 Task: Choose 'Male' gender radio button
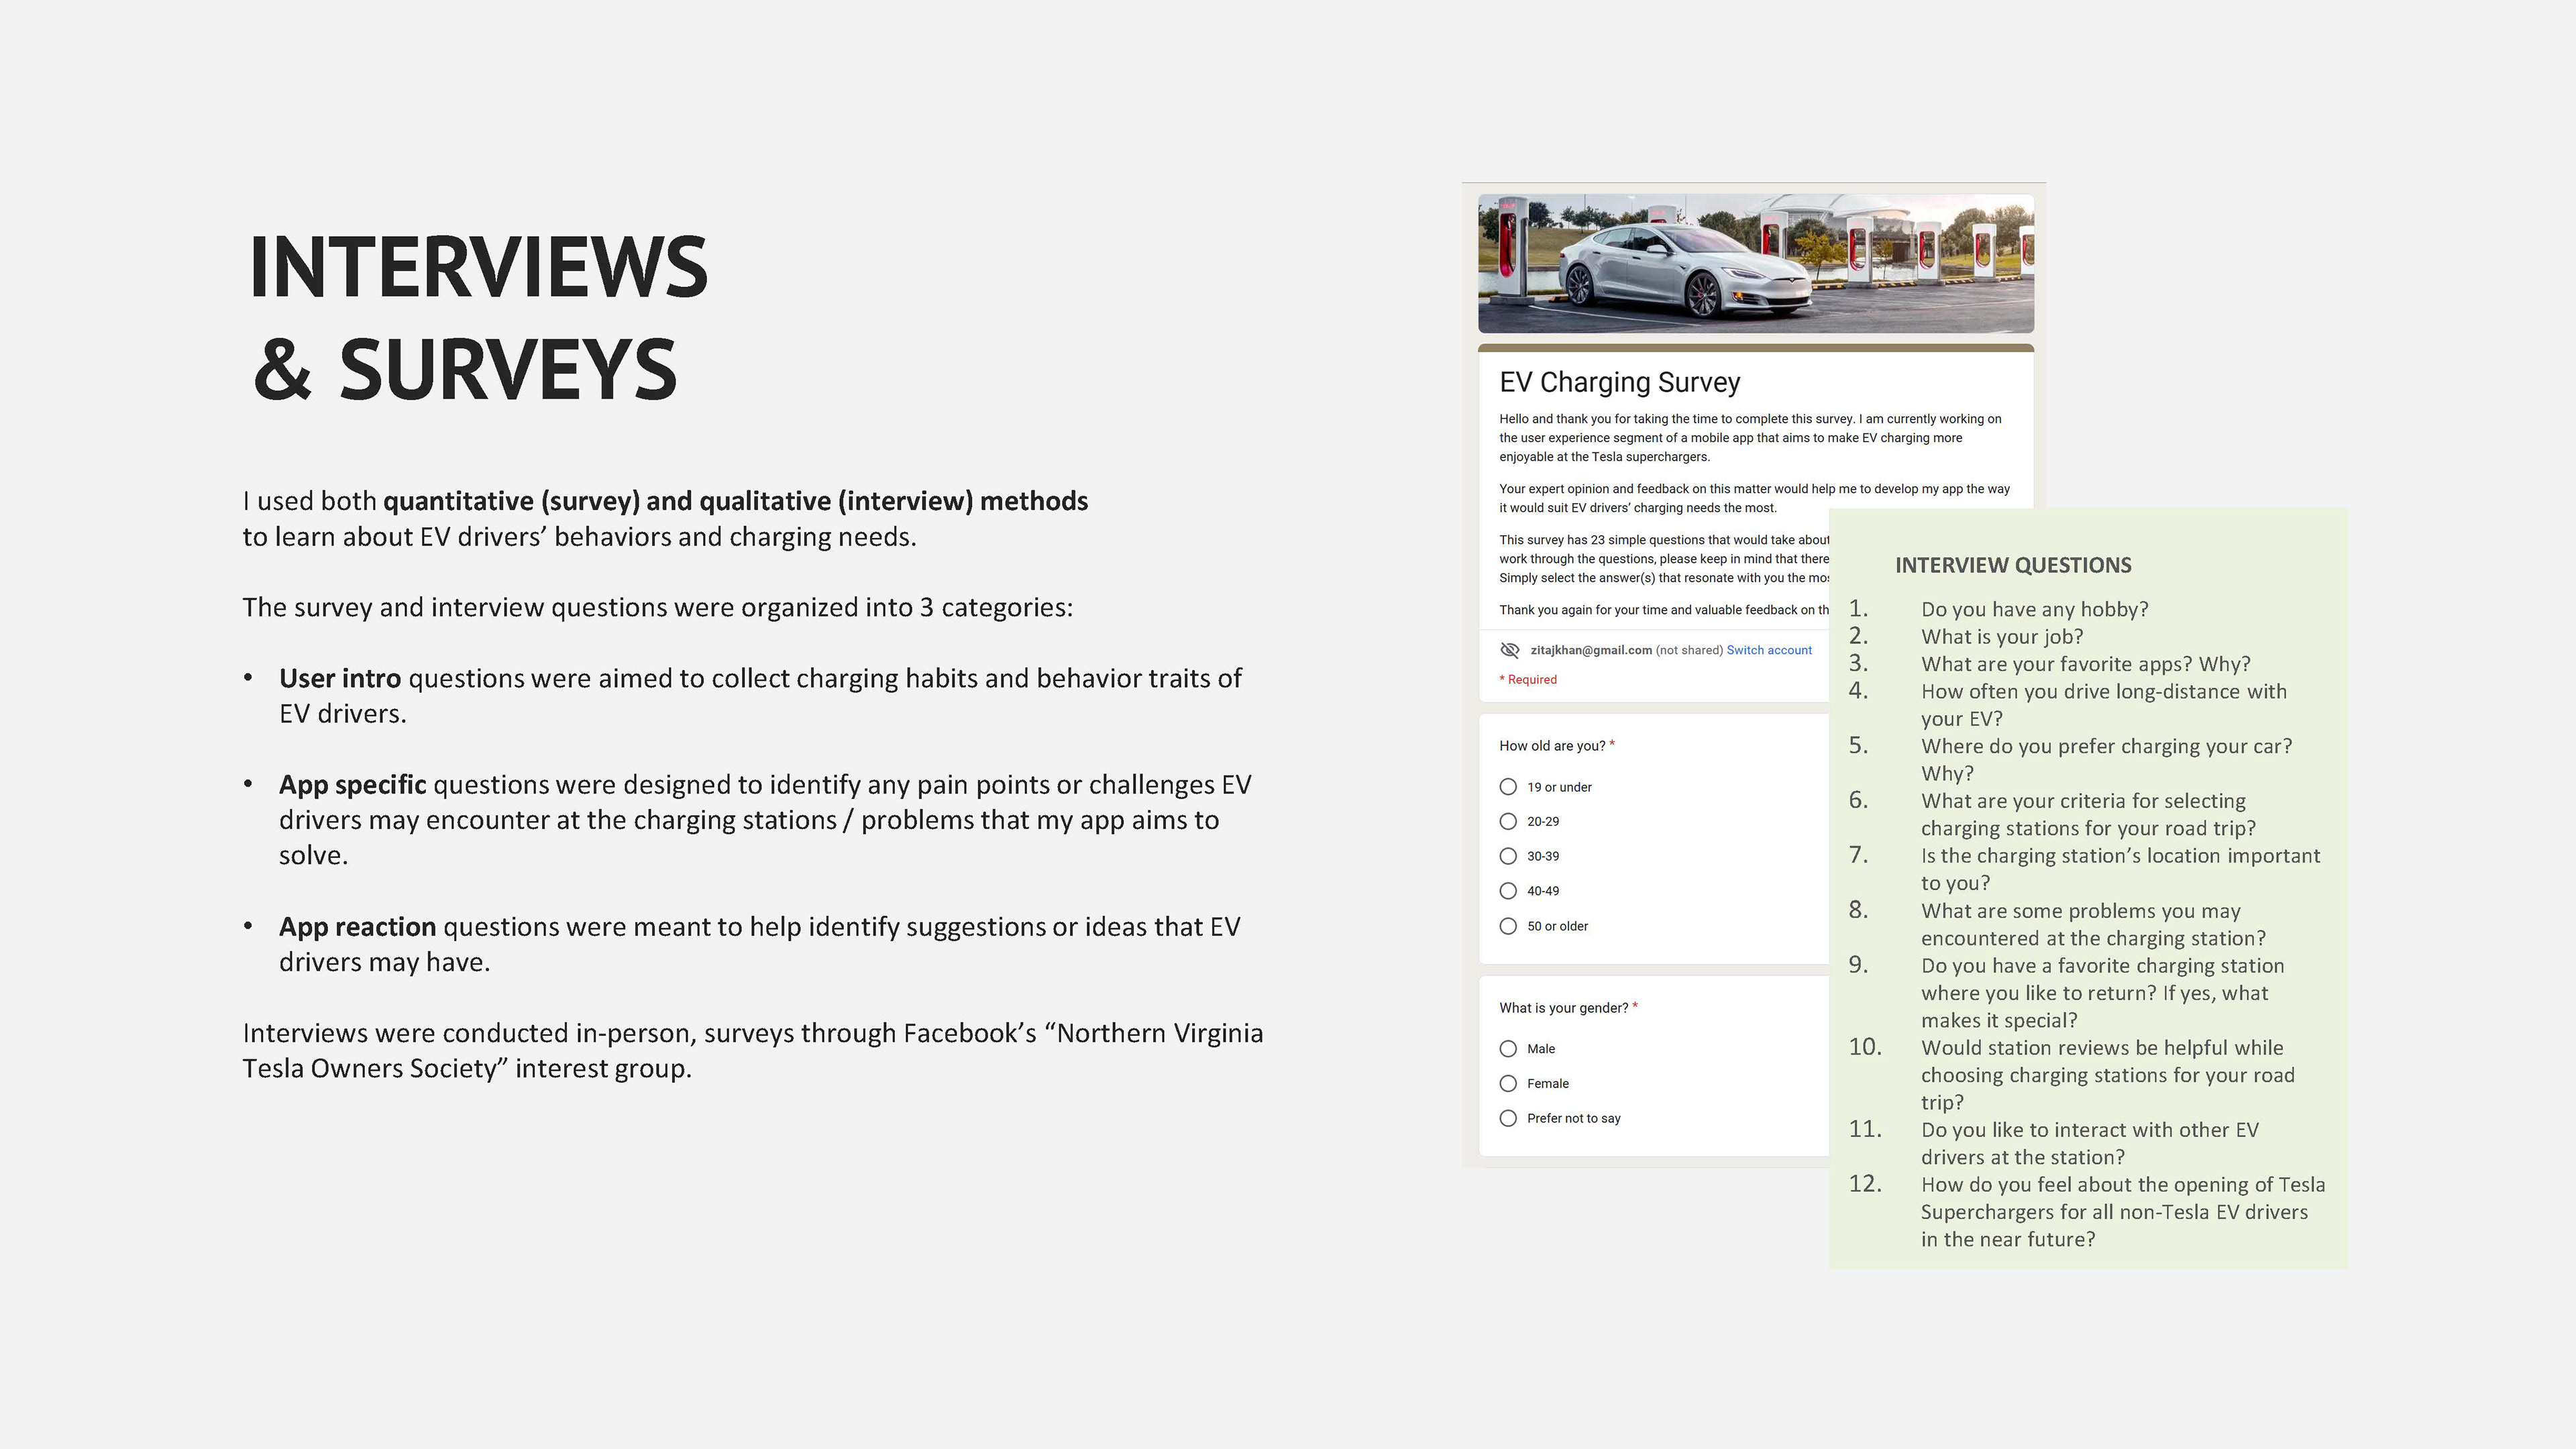(x=1508, y=1049)
